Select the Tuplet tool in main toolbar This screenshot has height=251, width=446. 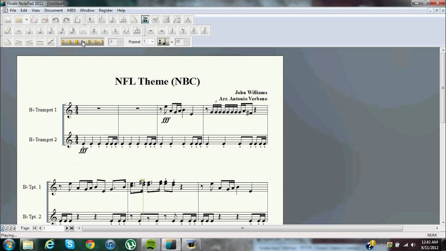coord(123,20)
